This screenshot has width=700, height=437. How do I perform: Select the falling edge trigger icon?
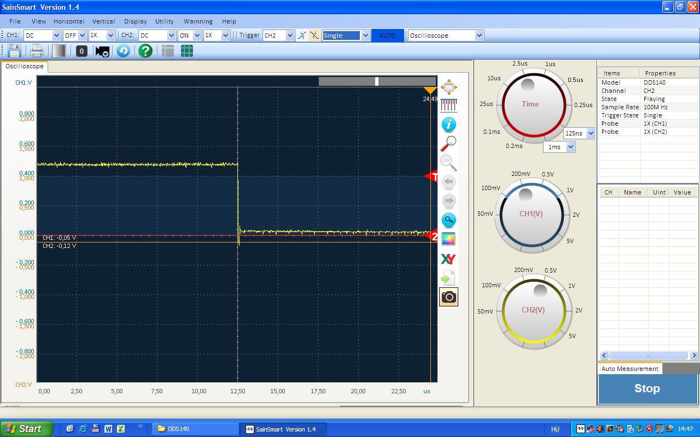coord(314,35)
